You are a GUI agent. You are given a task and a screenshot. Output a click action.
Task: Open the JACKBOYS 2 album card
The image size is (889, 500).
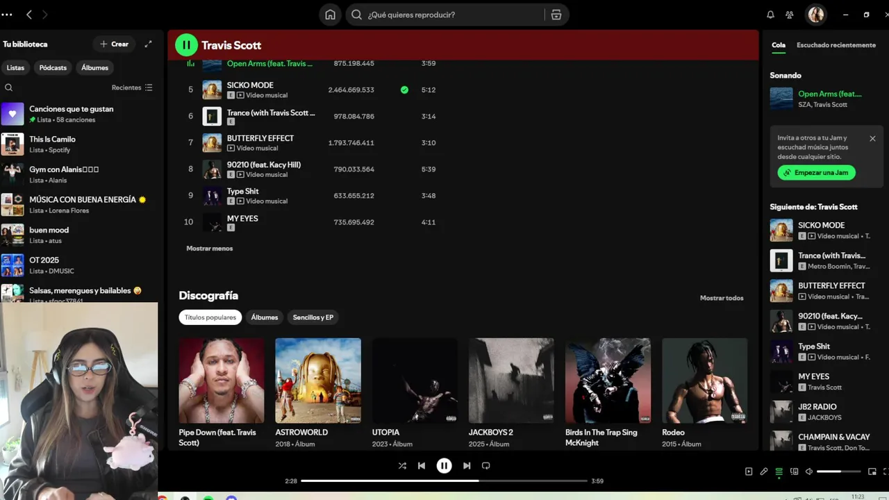pyautogui.click(x=511, y=393)
